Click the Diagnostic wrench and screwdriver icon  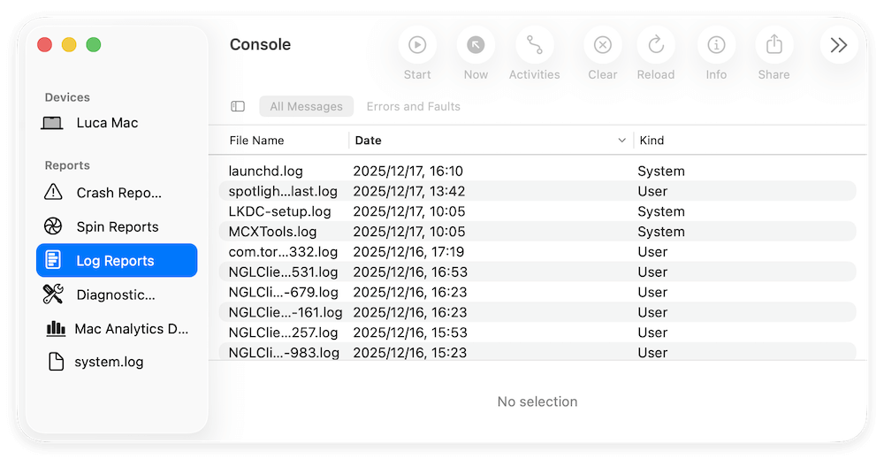coord(53,295)
